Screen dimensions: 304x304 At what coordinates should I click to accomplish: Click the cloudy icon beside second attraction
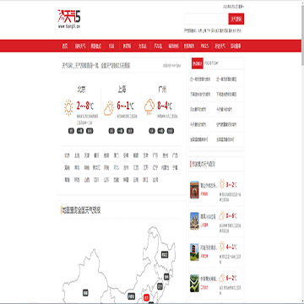[x=222, y=215]
